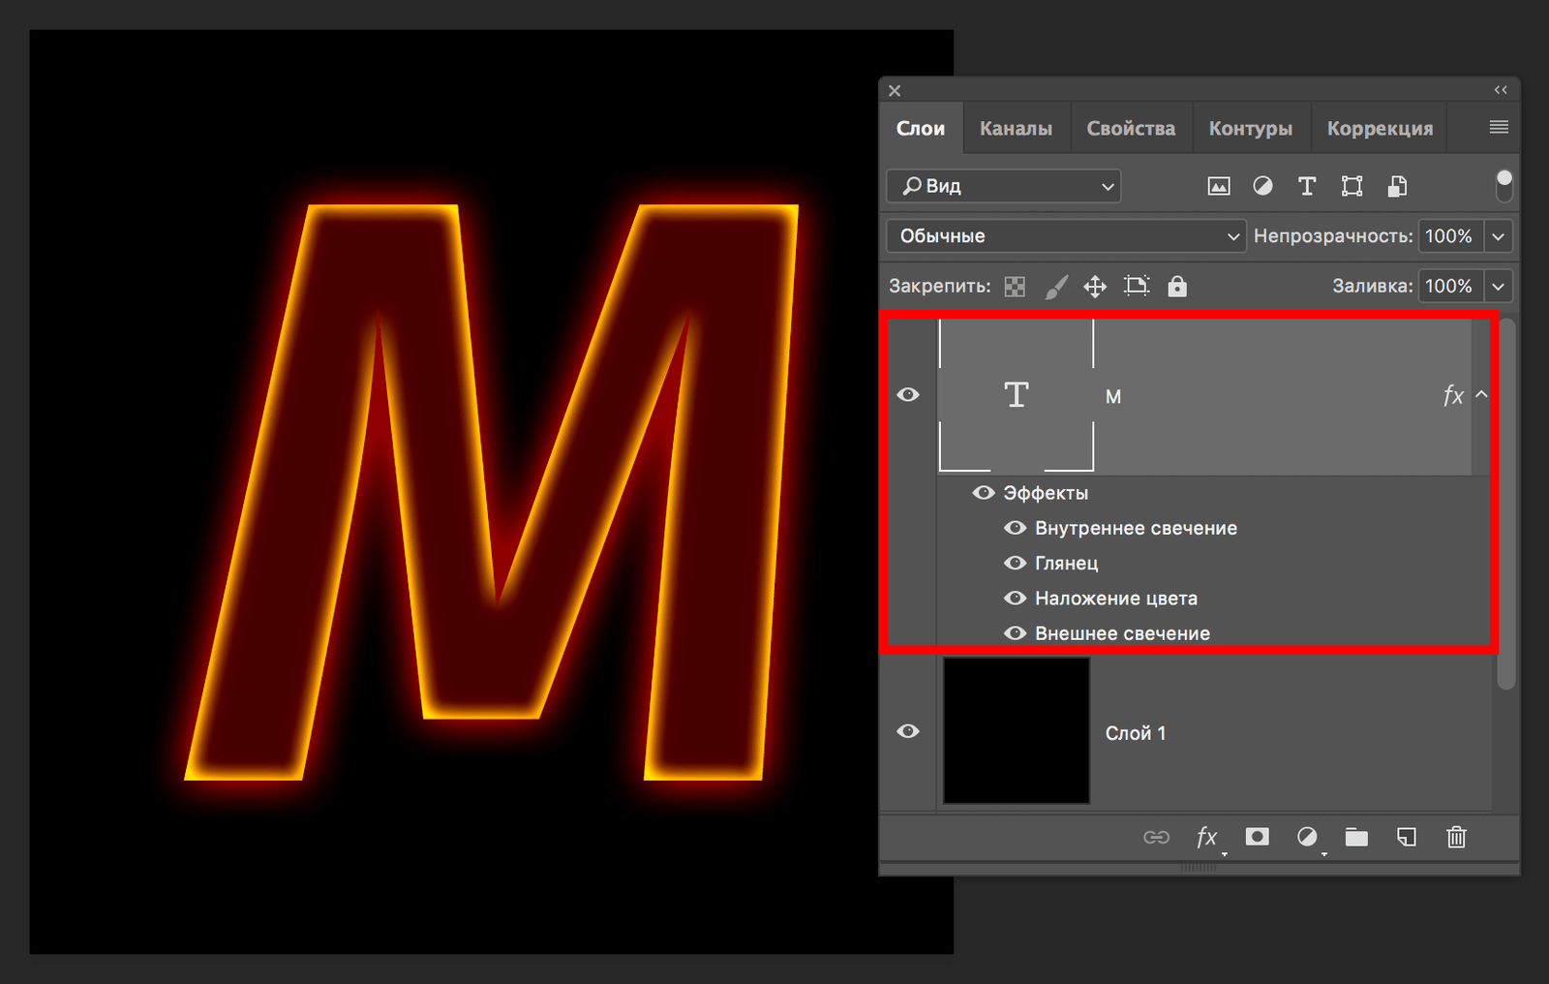Hide the Слой 1 layer
Viewport: 1549px width, 984px height.
(x=908, y=731)
